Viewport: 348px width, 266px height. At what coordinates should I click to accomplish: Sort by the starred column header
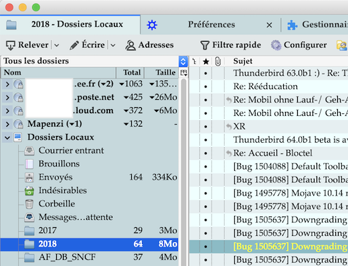click(206, 62)
